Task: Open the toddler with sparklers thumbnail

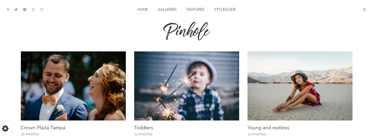Action: click(187, 86)
